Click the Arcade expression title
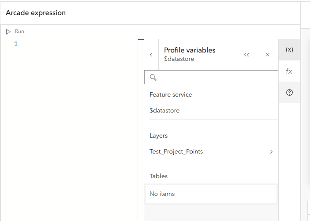310x221 pixels. [36, 13]
